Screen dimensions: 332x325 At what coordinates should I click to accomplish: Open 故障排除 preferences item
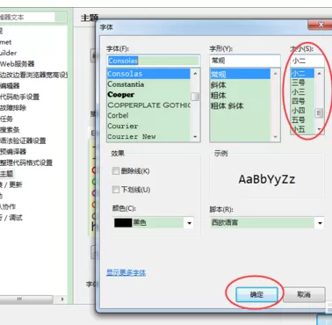[x=13, y=108]
